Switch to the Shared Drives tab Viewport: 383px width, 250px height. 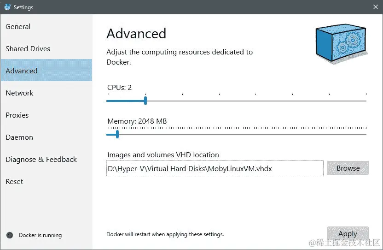click(28, 49)
